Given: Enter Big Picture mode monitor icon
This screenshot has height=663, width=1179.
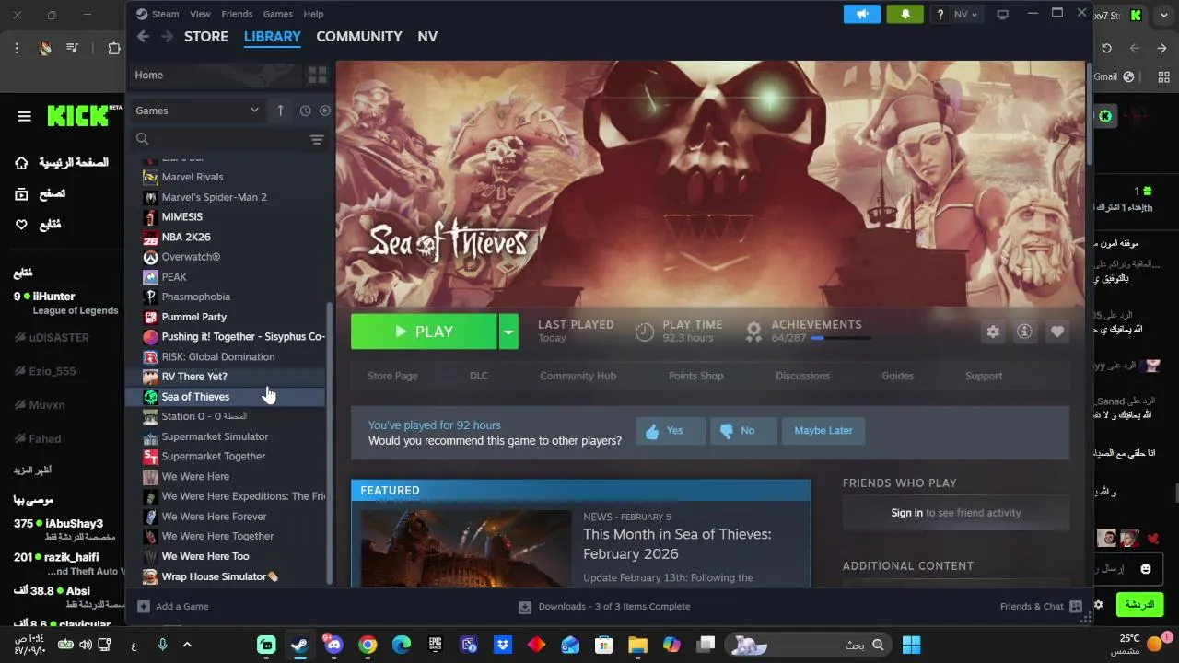Looking at the screenshot, I should coord(1003,14).
